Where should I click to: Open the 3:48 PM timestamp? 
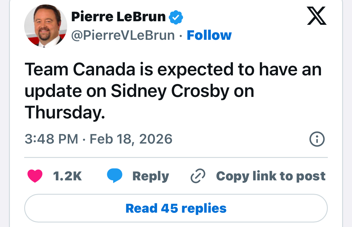pos(51,139)
